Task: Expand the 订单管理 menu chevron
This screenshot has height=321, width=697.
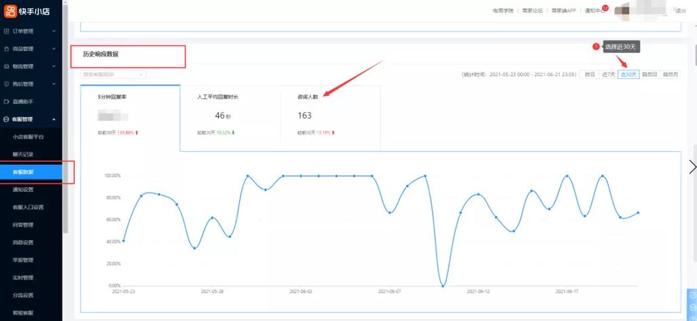Action: point(54,31)
